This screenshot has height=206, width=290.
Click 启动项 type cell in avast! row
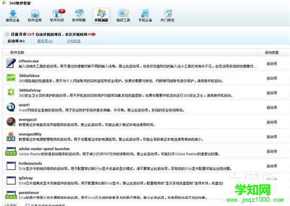272,107
